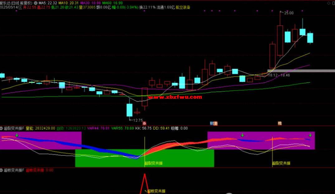Click the rightmost green down arrow signal
Screen dimensions: 335x194
point(310,135)
